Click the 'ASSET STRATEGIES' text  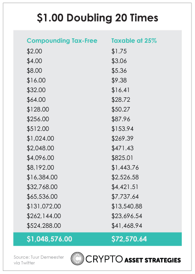tap(153, 260)
